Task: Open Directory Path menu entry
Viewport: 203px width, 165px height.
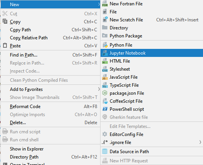Action: [x=51, y=157]
